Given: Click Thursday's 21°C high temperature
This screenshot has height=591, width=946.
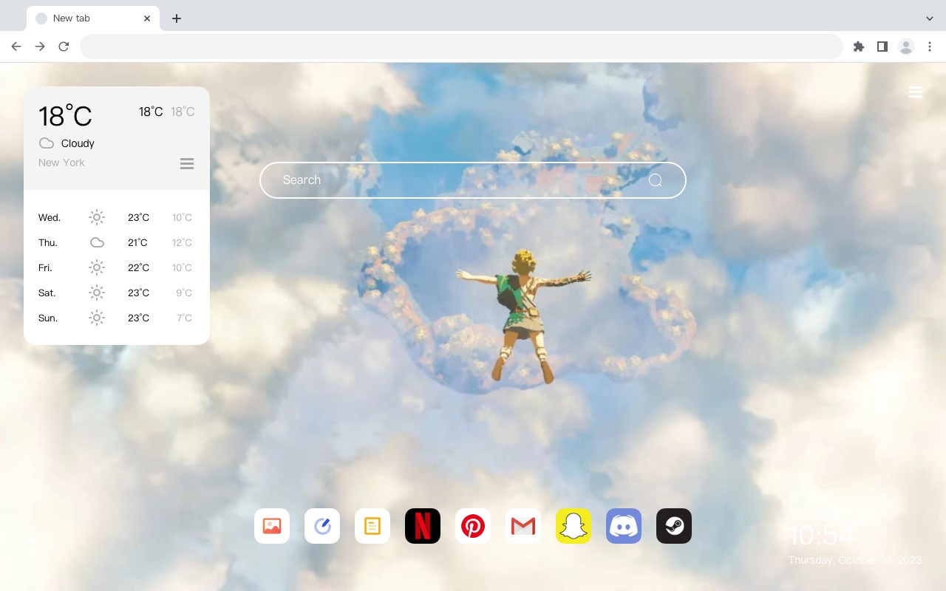Looking at the screenshot, I should click(x=138, y=242).
